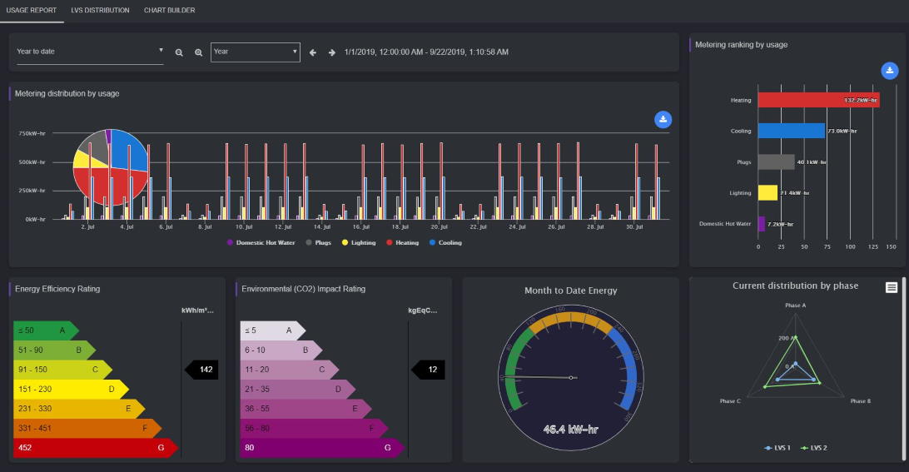Click the gauge needle hub
This screenshot has width=909, height=472.
[x=571, y=378]
